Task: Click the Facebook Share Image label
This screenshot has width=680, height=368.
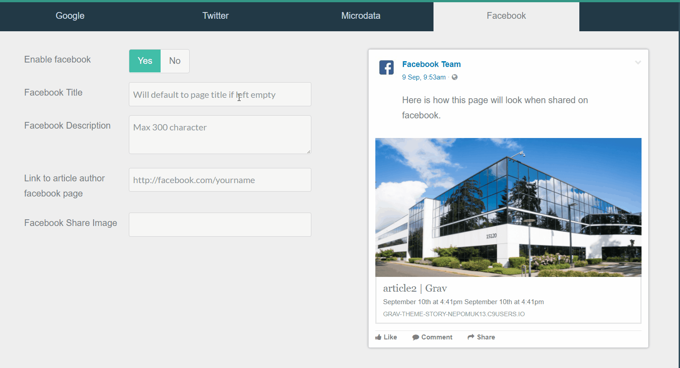Action: [x=71, y=223]
